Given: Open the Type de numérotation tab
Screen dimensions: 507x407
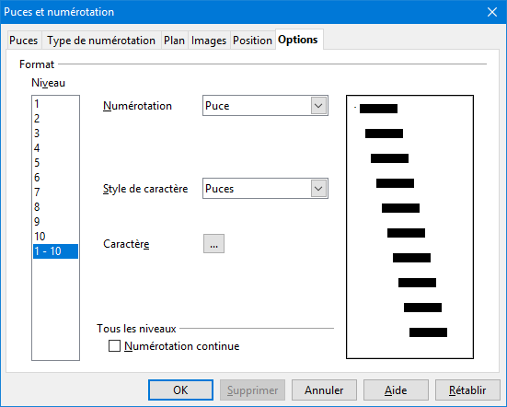Looking at the screenshot, I should (x=101, y=41).
